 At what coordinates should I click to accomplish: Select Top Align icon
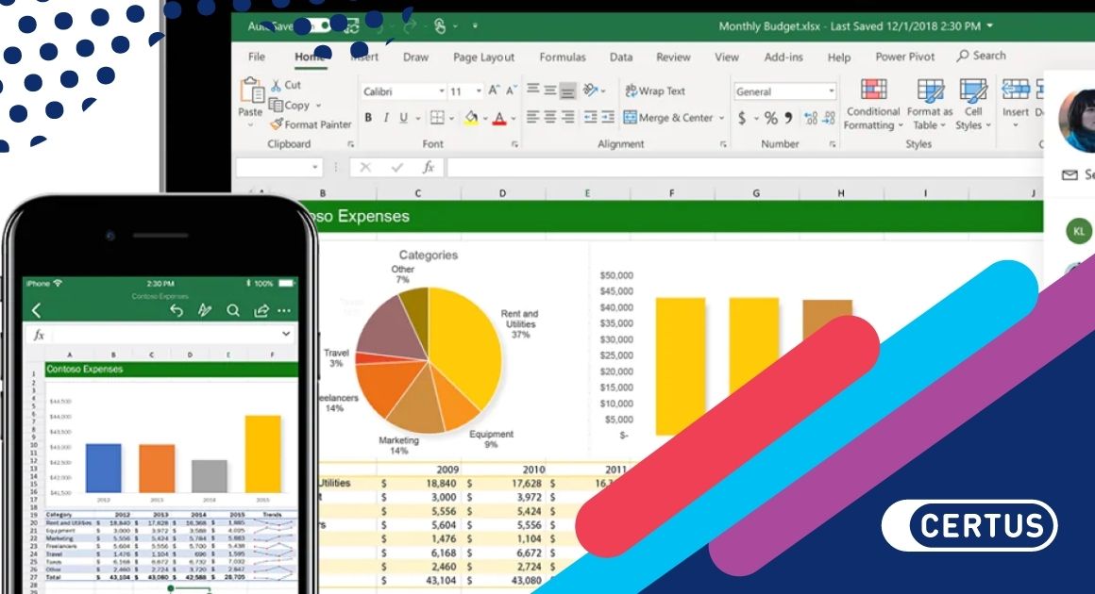pos(532,90)
